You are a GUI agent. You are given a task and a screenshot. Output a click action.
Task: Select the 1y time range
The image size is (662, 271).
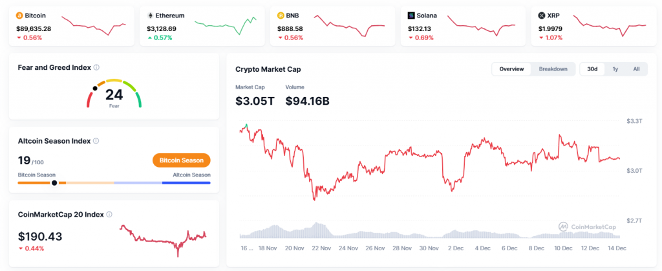pos(615,69)
